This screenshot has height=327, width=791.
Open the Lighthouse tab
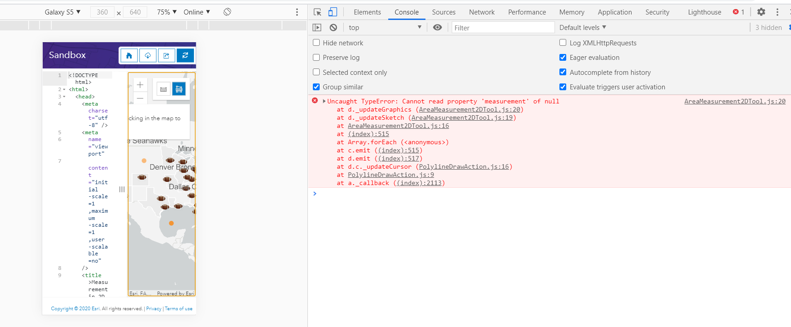[x=704, y=12]
